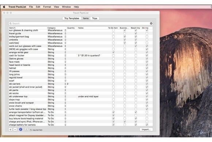The height and width of the screenshot is (142, 212).
Task: Open the File menu
Action: (x=31, y=7)
